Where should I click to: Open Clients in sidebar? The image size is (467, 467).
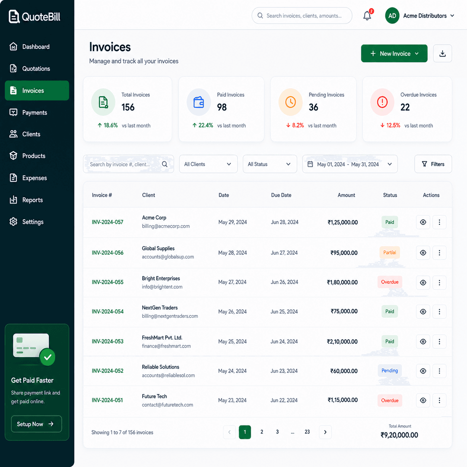pyautogui.click(x=37, y=134)
